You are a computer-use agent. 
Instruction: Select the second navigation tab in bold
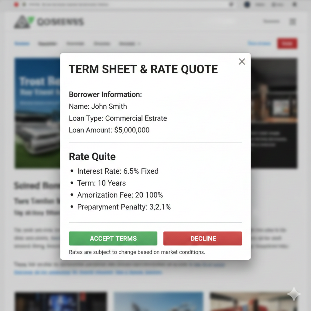point(47,44)
